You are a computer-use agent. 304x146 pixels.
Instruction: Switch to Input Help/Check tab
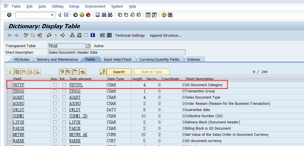point(117,59)
